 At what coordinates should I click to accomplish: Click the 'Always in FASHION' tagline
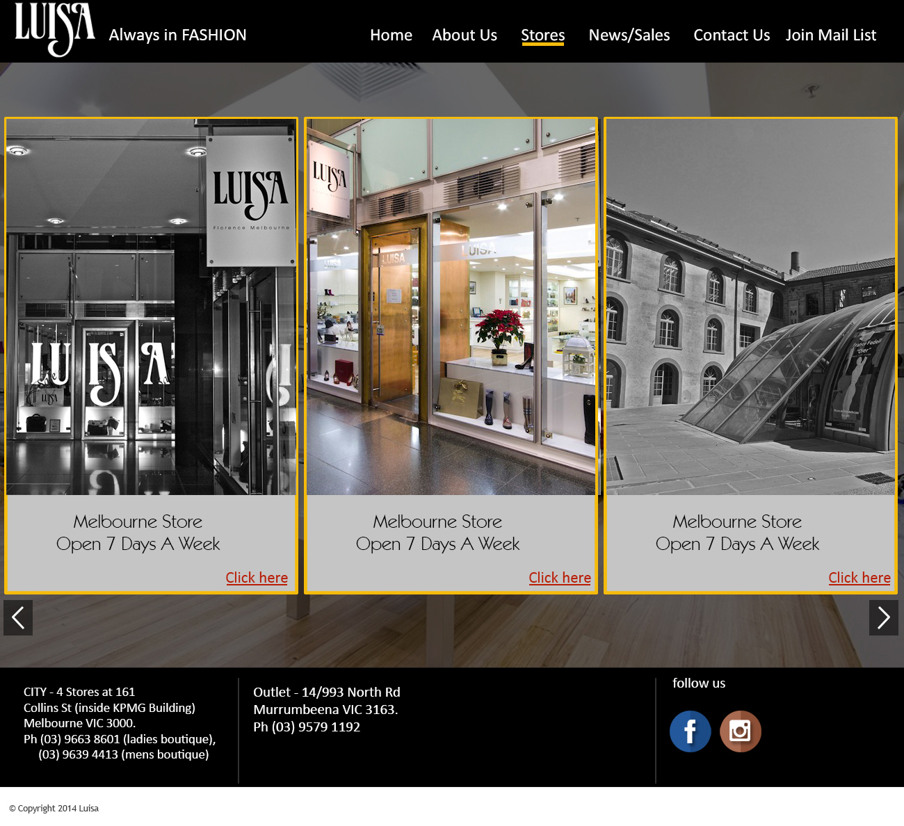pyautogui.click(x=178, y=35)
